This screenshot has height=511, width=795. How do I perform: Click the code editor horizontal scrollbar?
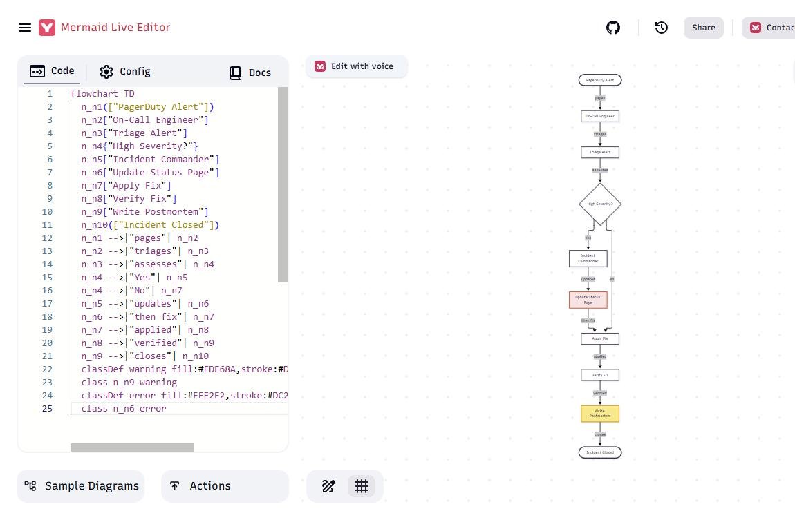pos(132,447)
